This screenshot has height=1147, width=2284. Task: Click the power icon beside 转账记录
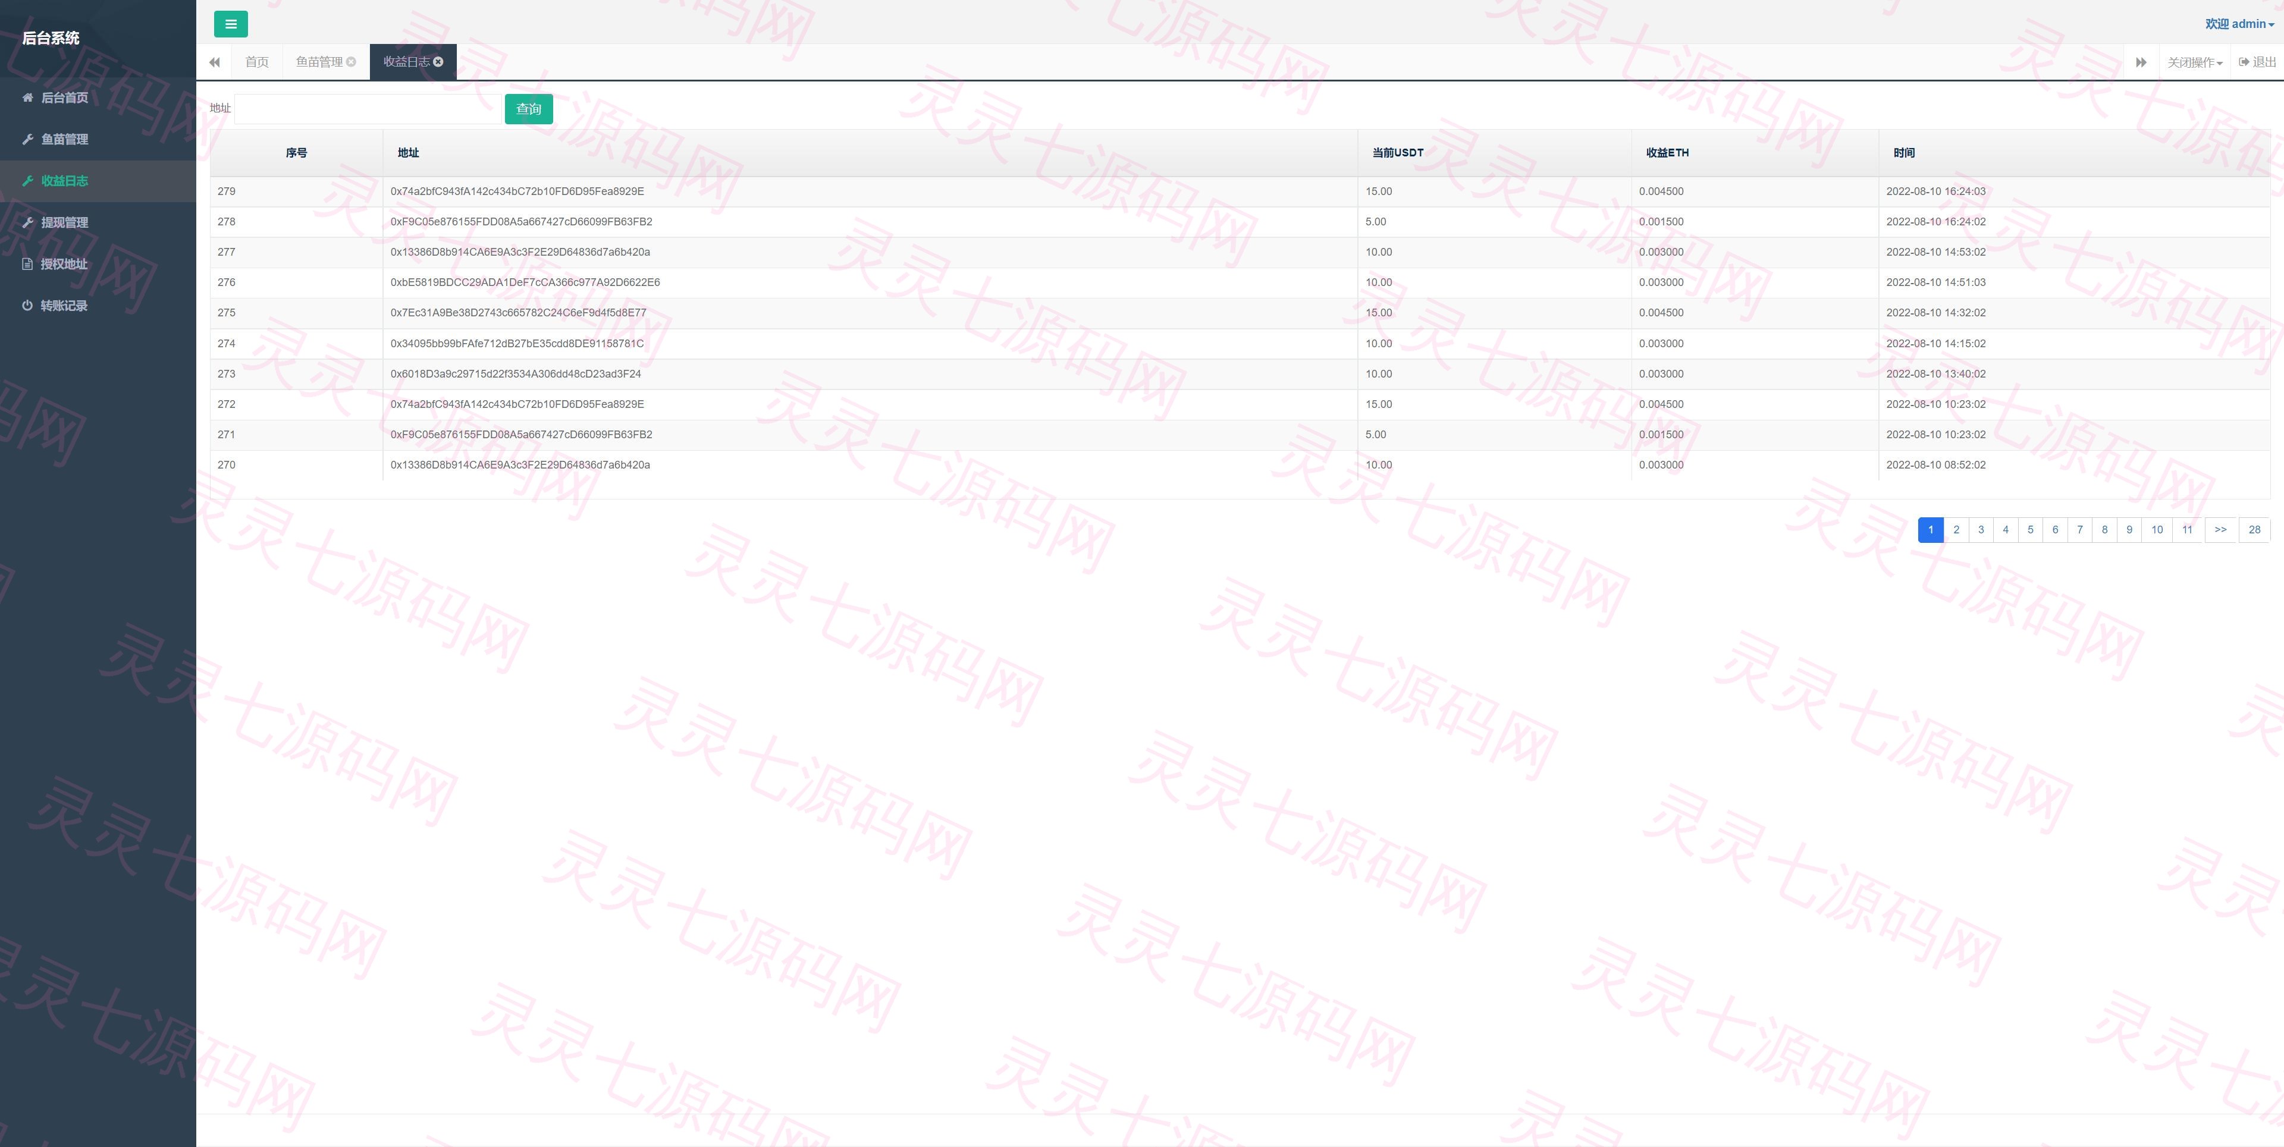click(27, 306)
